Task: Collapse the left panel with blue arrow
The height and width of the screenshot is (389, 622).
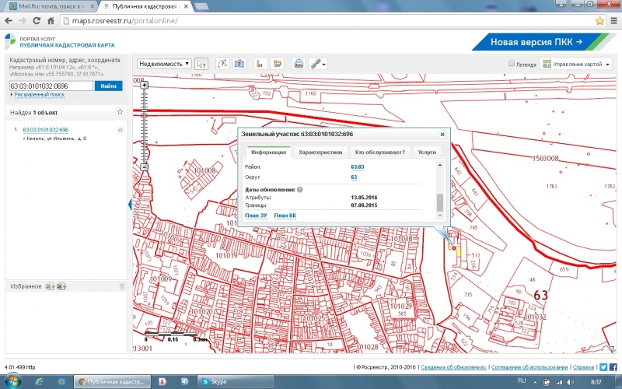Action: click(130, 205)
